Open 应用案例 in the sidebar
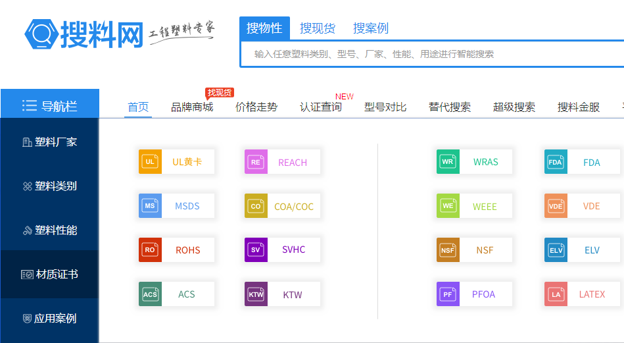624x343 pixels. [50, 319]
